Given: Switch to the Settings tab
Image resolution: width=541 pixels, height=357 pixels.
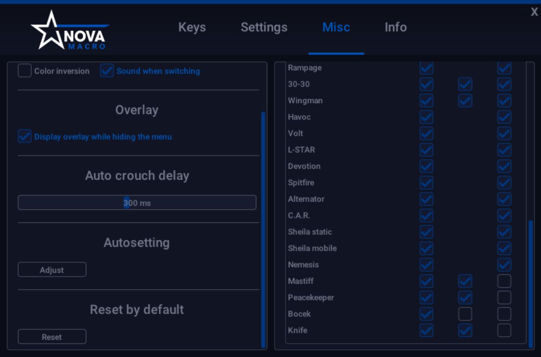Looking at the screenshot, I should coord(264,27).
